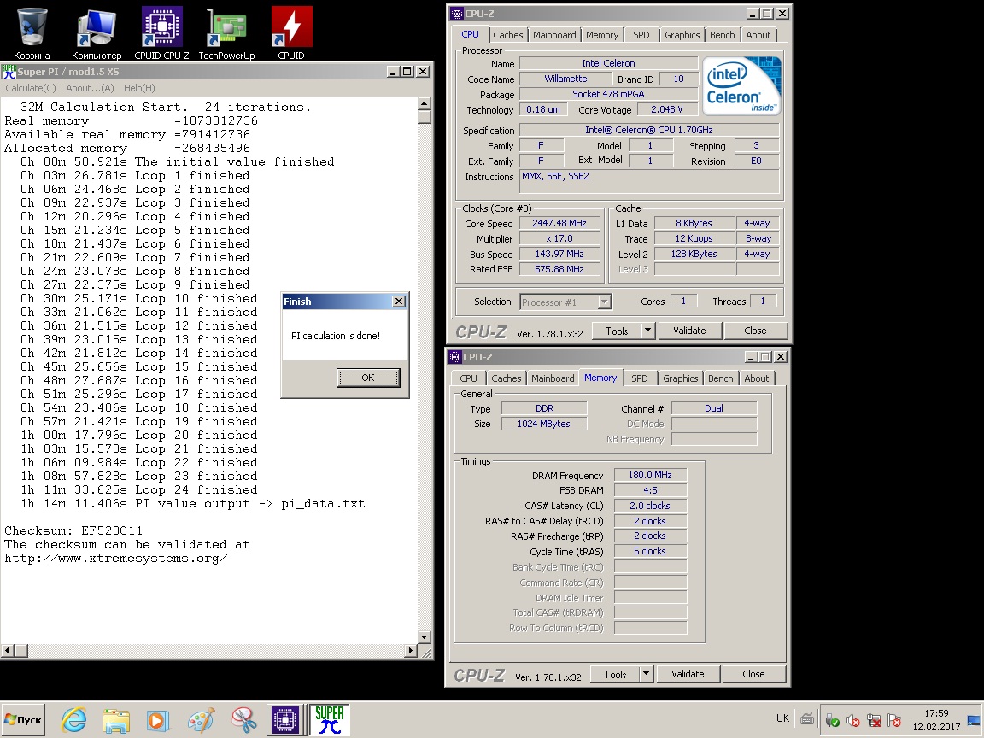The width and height of the screenshot is (984, 738).
Task: Switch to Caches tab in lower CPU-Z
Action: coord(506,378)
